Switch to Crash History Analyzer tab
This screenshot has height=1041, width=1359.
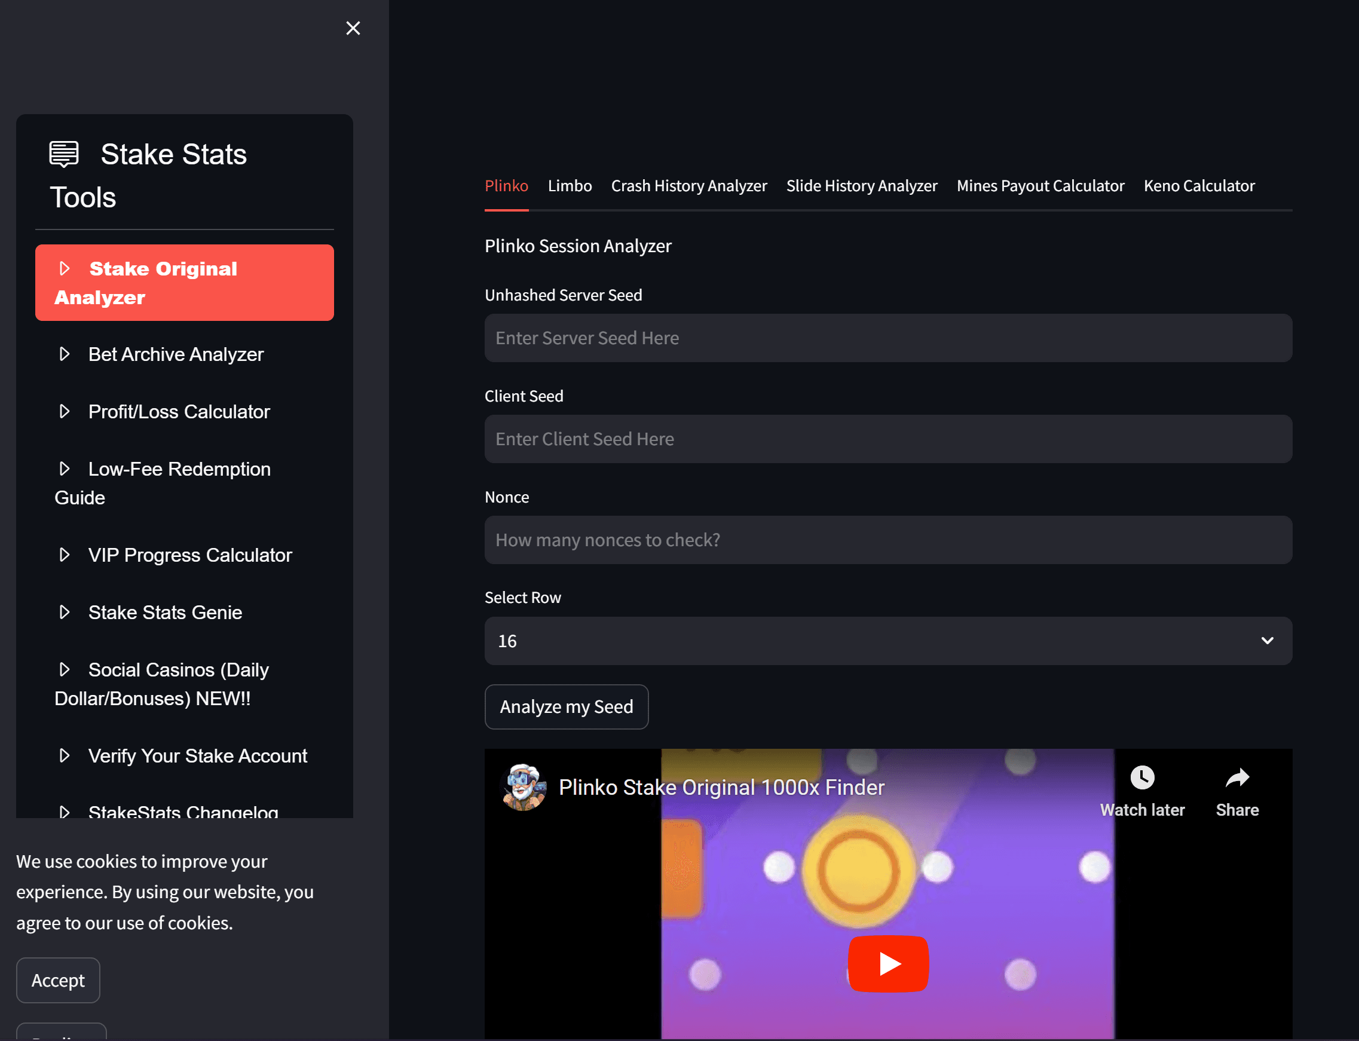pos(689,186)
